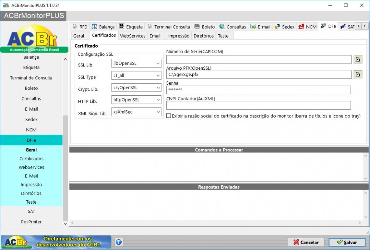The height and width of the screenshot is (250, 370).
Task: Open the Balança tab with scale icon
Action: tap(103, 27)
